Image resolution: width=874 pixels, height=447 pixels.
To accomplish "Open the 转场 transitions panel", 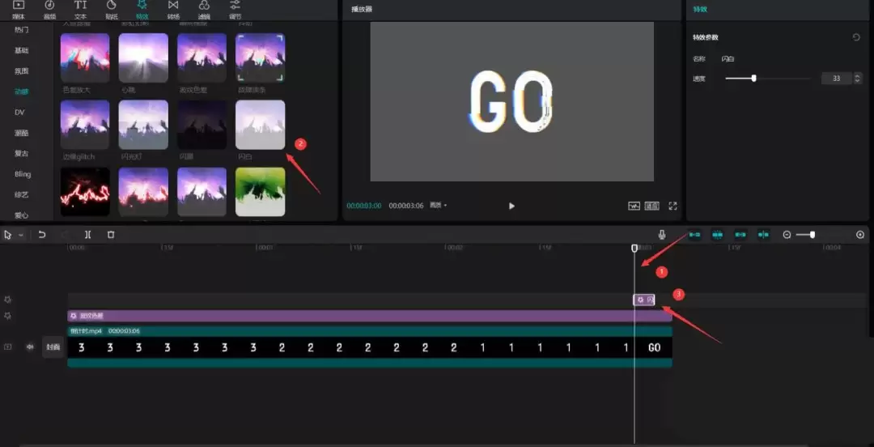I will coord(173,9).
